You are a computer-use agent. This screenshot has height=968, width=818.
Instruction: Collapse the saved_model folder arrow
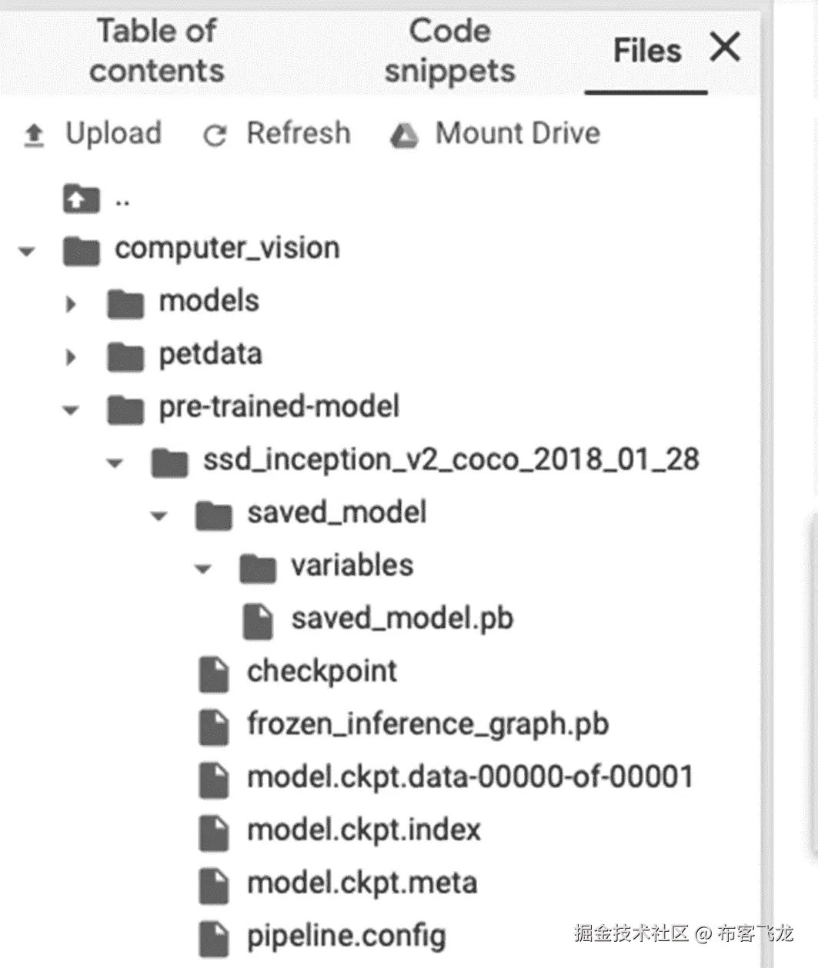pyautogui.click(x=159, y=516)
